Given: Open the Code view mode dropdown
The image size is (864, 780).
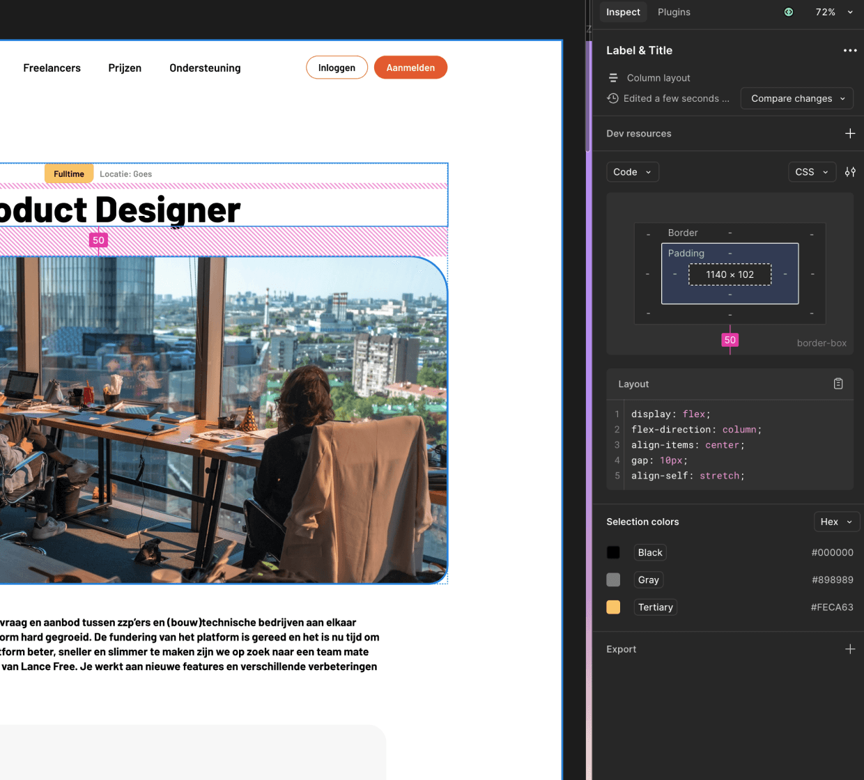Looking at the screenshot, I should tap(632, 172).
